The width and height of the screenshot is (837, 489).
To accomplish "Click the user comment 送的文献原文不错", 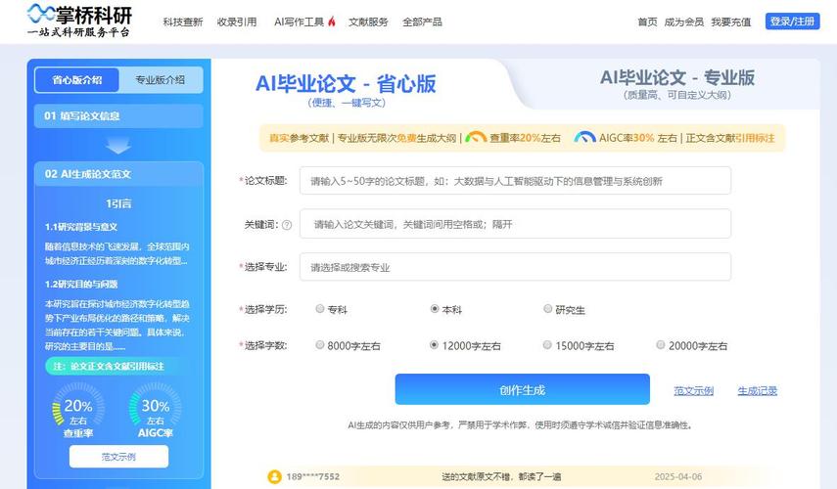I will point(501,476).
